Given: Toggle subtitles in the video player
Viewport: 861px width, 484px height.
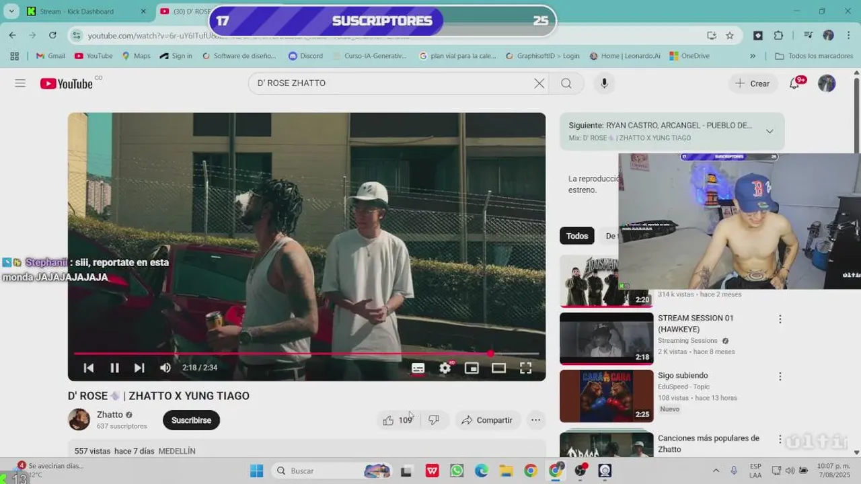Looking at the screenshot, I should coord(418,368).
